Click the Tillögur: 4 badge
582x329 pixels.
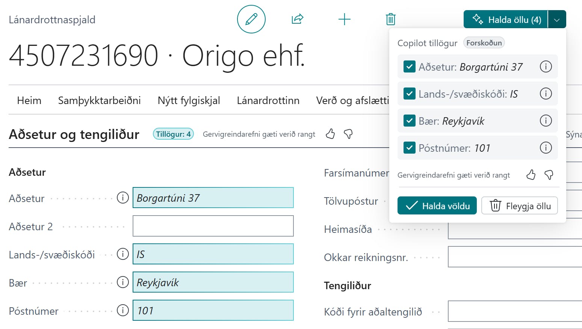click(x=173, y=134)
